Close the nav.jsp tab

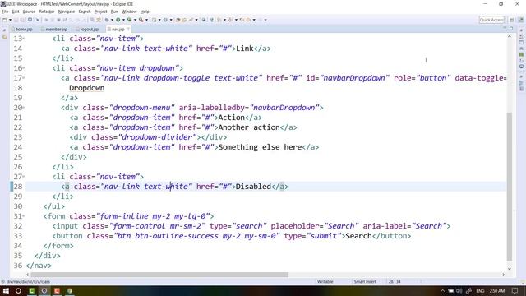pos(128,30)
